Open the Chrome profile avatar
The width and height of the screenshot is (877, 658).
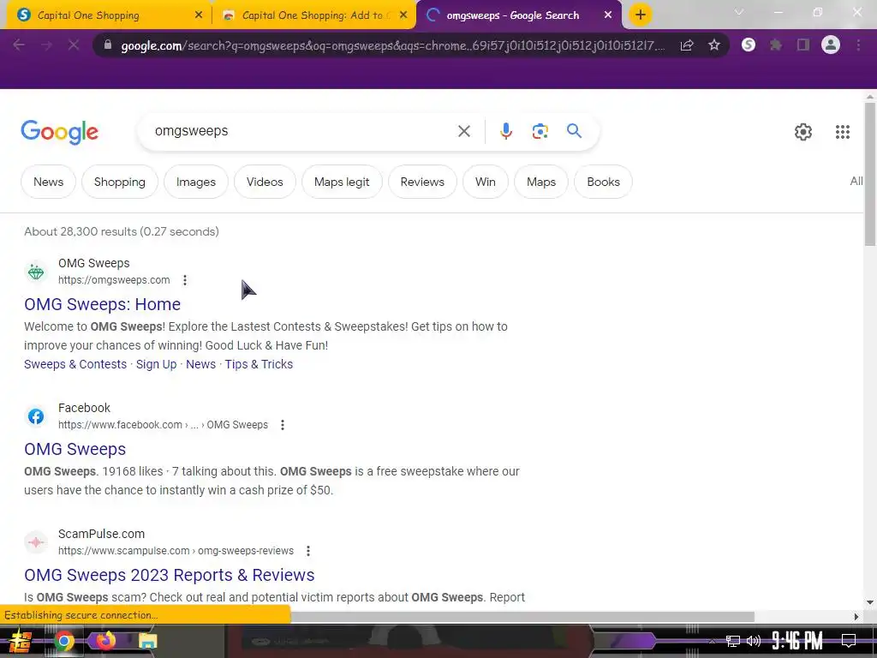coord(831,45)
